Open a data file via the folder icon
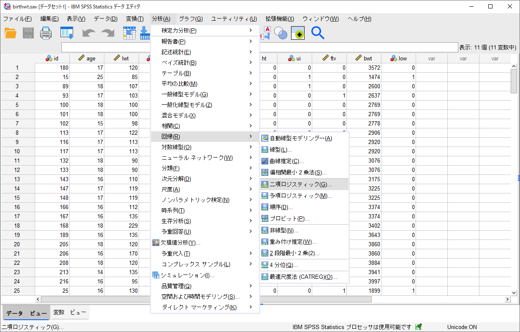 [11, 33]
